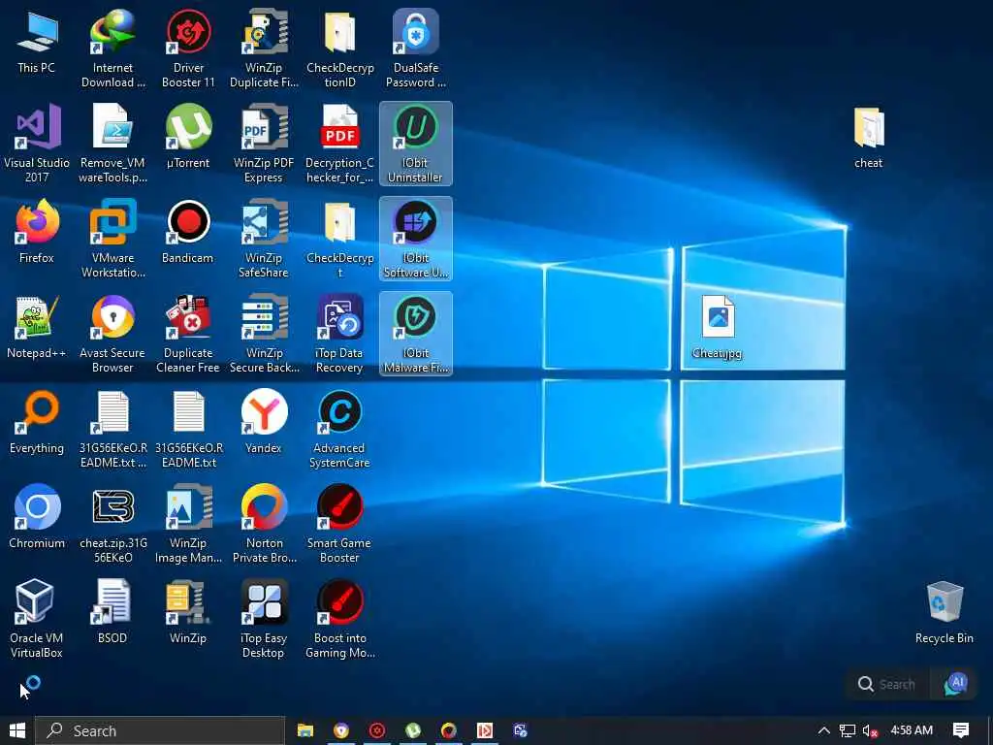
Task: Launch the plain WinZip shortcut
Action: [188, 611]
